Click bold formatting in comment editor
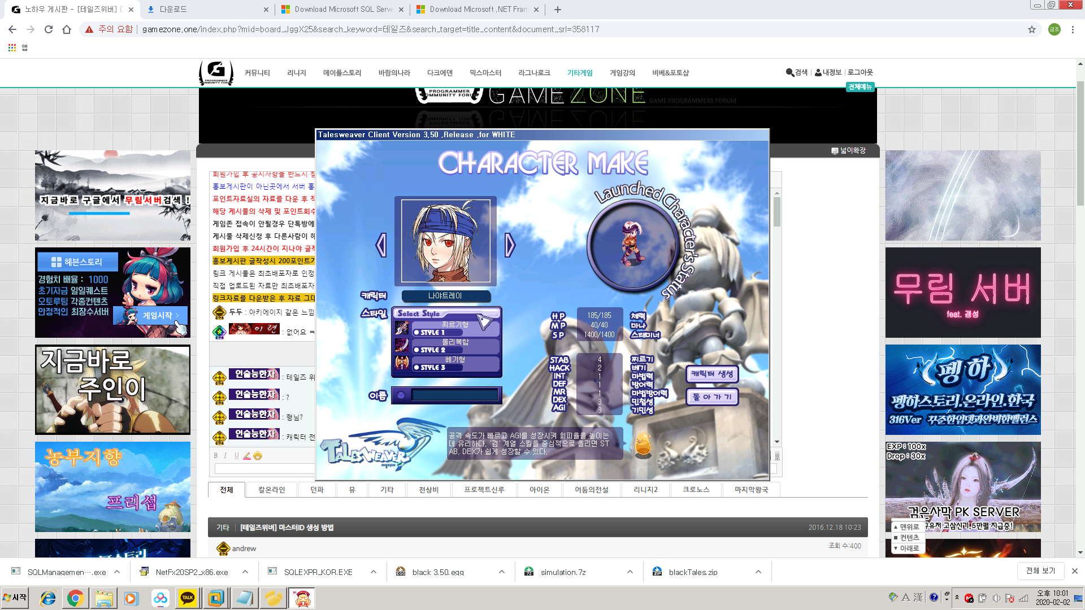 point(215,456)
